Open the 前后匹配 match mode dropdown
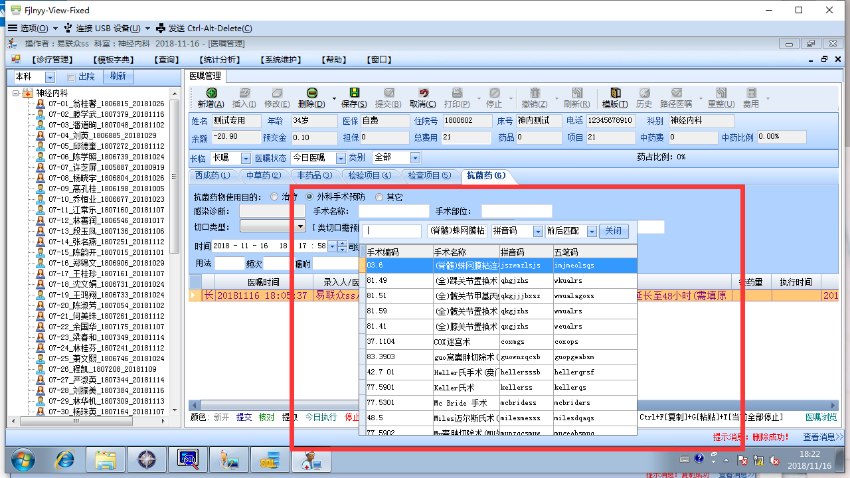This screenshot has height=478, width=850. pos(592,231)
